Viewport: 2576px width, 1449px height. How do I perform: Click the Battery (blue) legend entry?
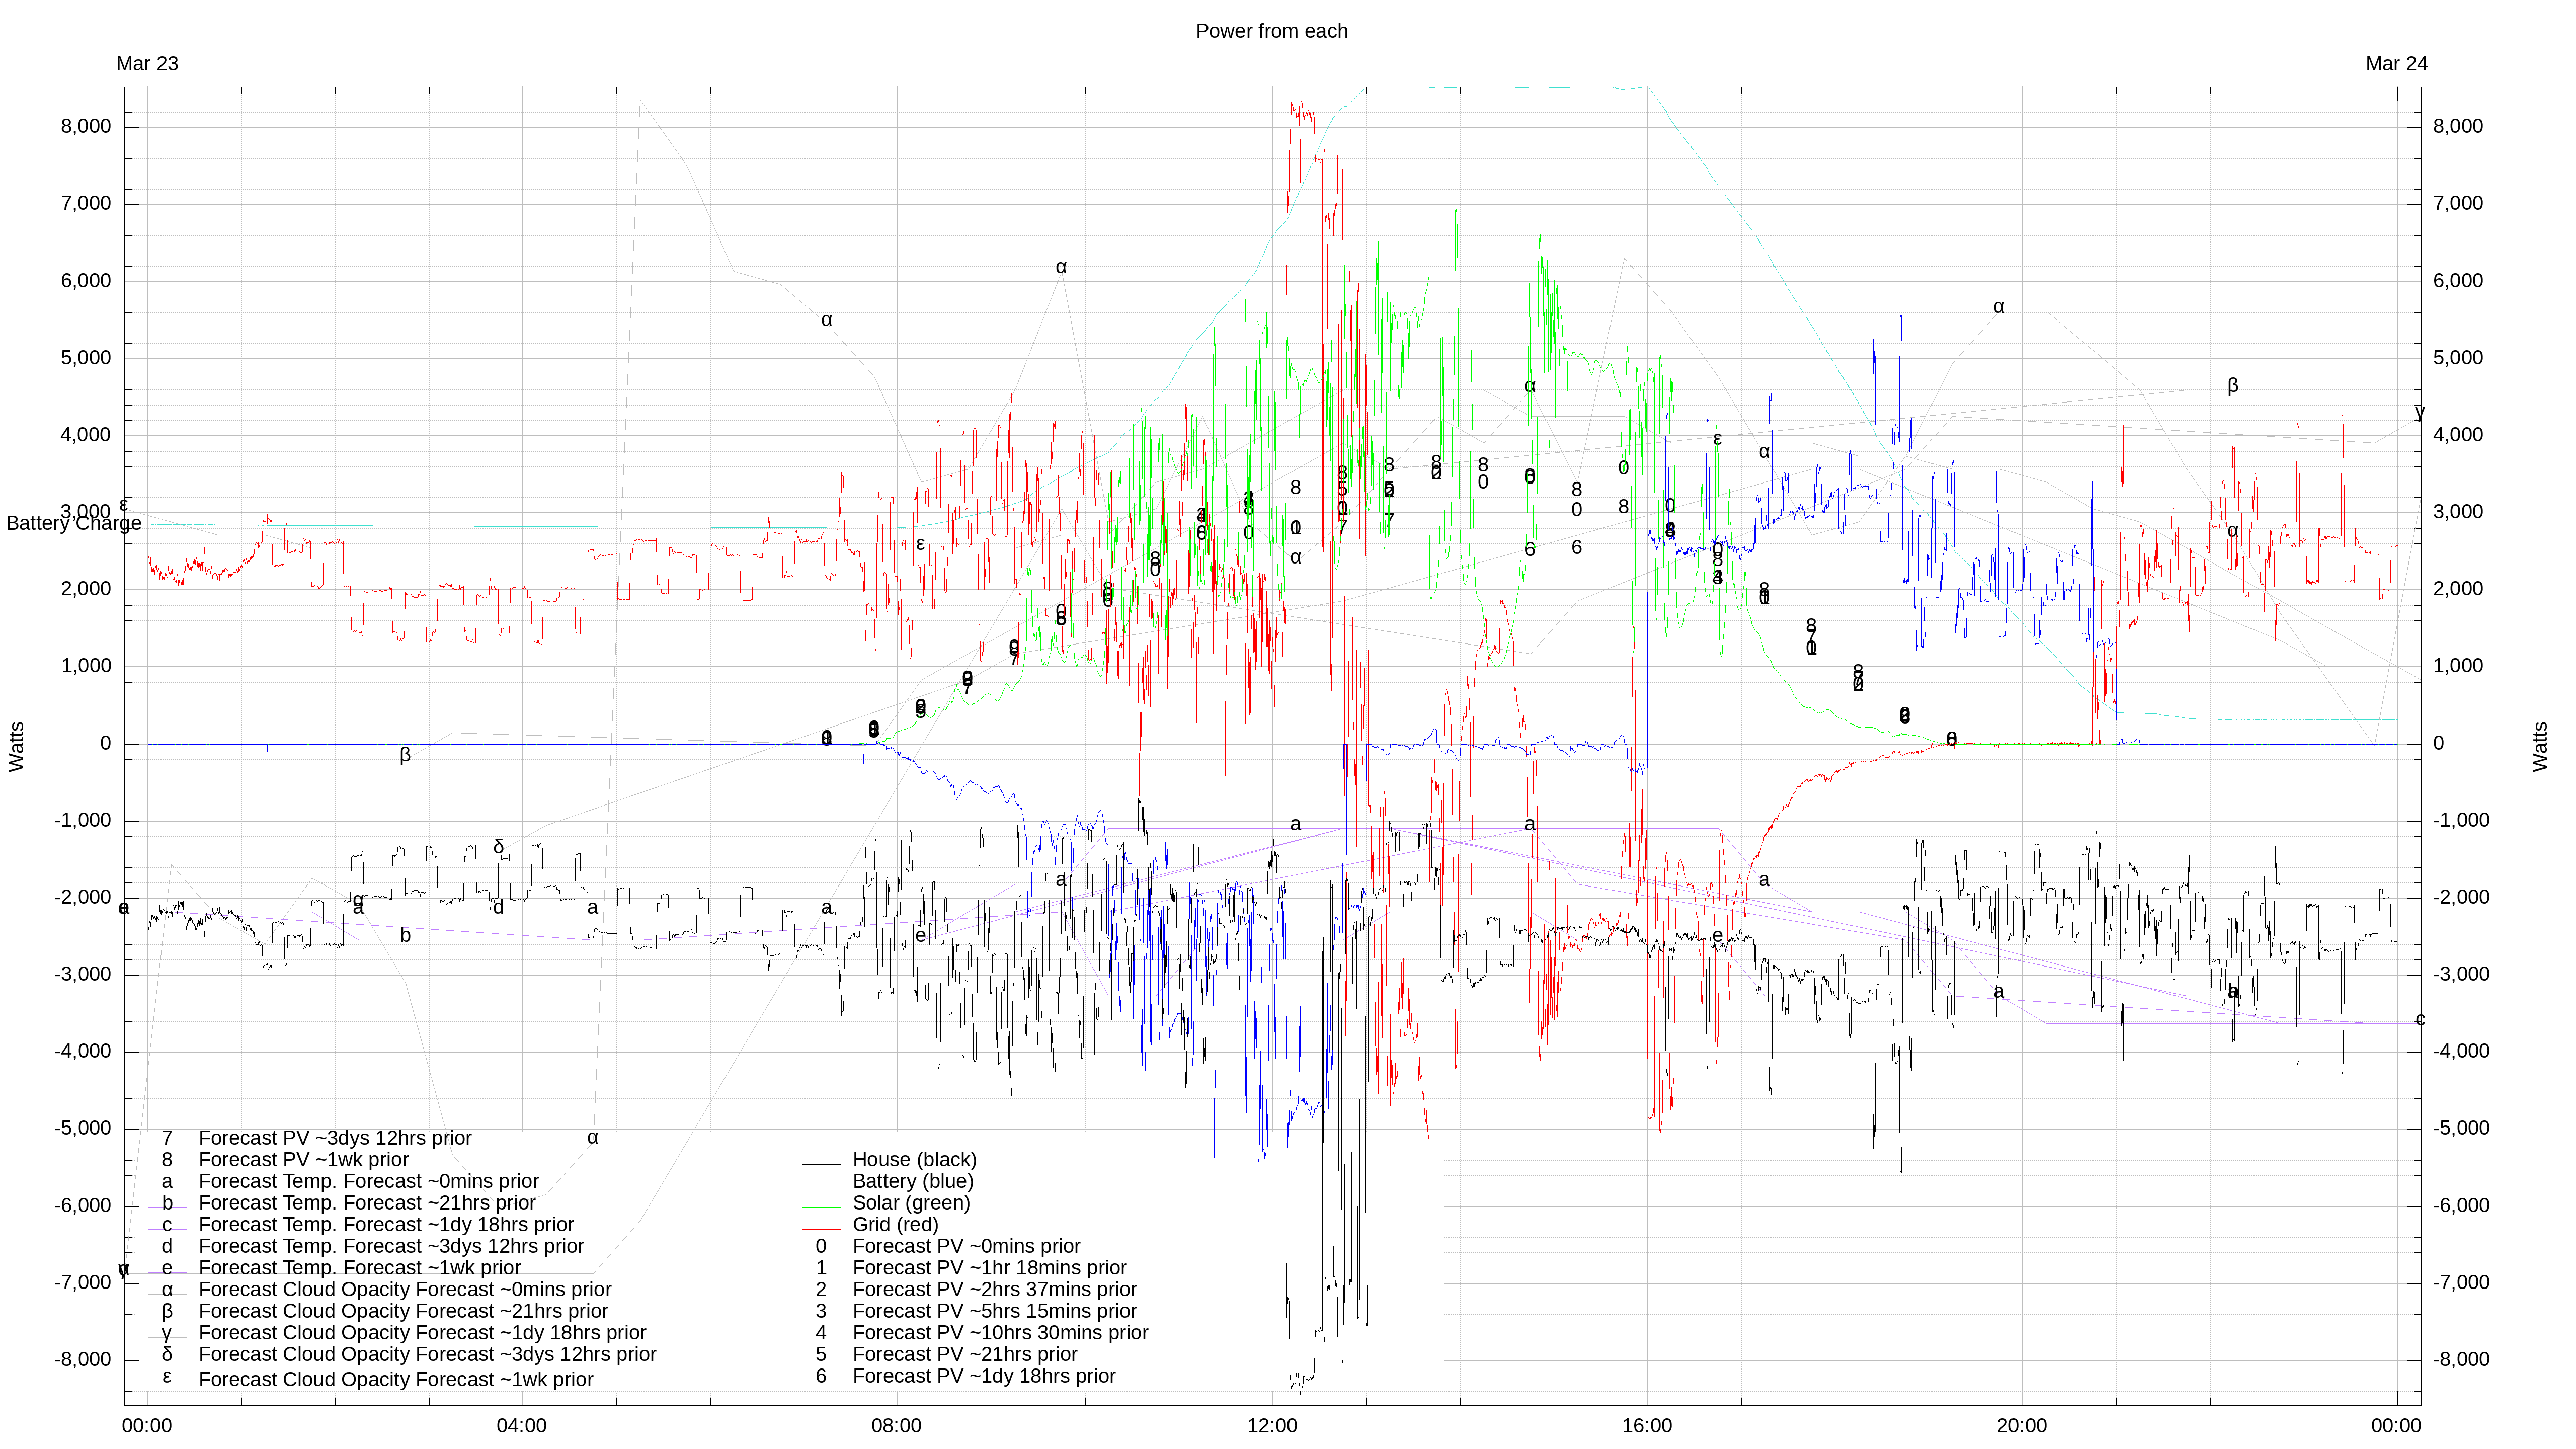912,1181
